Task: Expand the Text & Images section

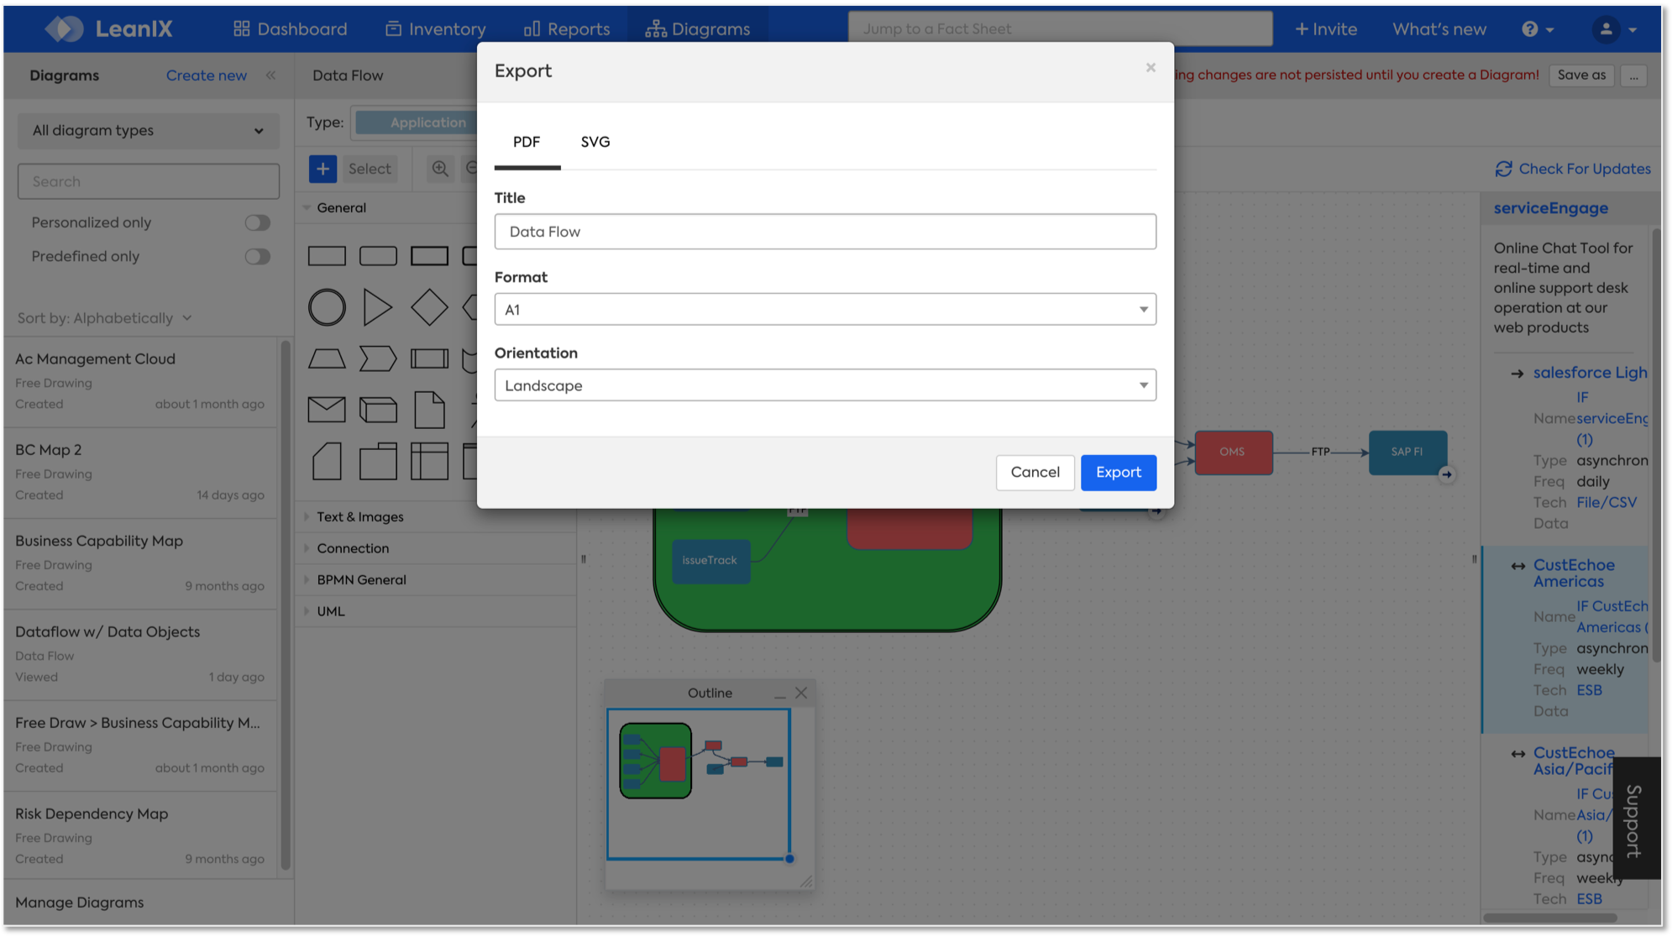Action: [x=359, y=517]
